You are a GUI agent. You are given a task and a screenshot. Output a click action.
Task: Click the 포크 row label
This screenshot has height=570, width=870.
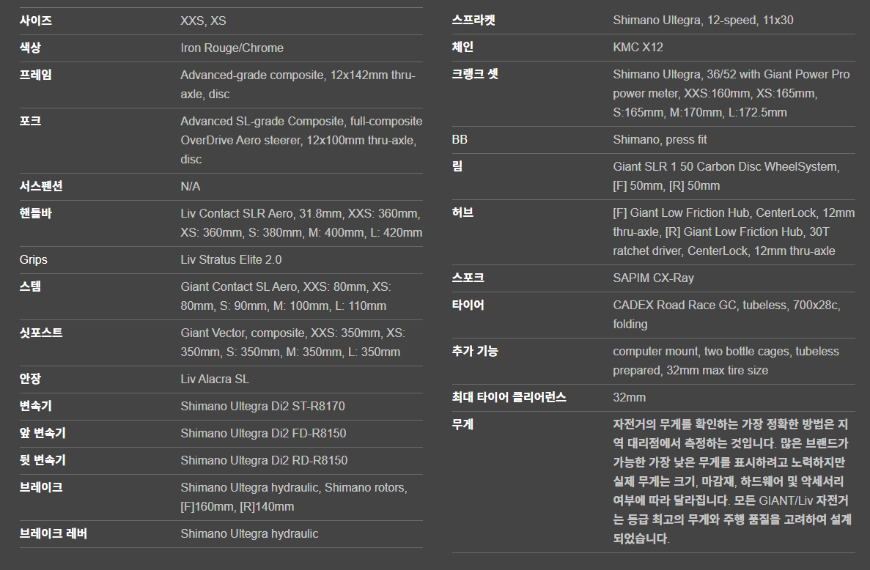click(x=30, y=122)
